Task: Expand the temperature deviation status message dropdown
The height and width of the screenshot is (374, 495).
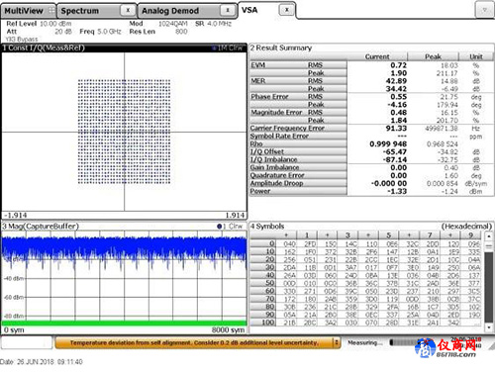Action: pos(336,342)
